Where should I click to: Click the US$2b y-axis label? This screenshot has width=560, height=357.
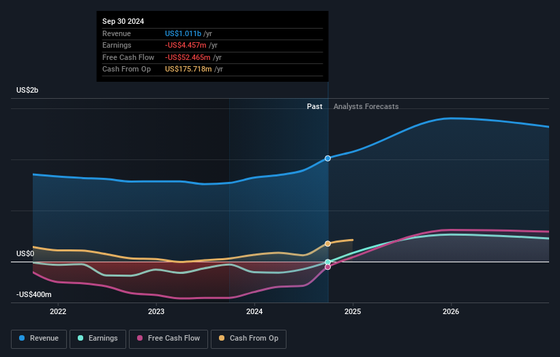27,90
